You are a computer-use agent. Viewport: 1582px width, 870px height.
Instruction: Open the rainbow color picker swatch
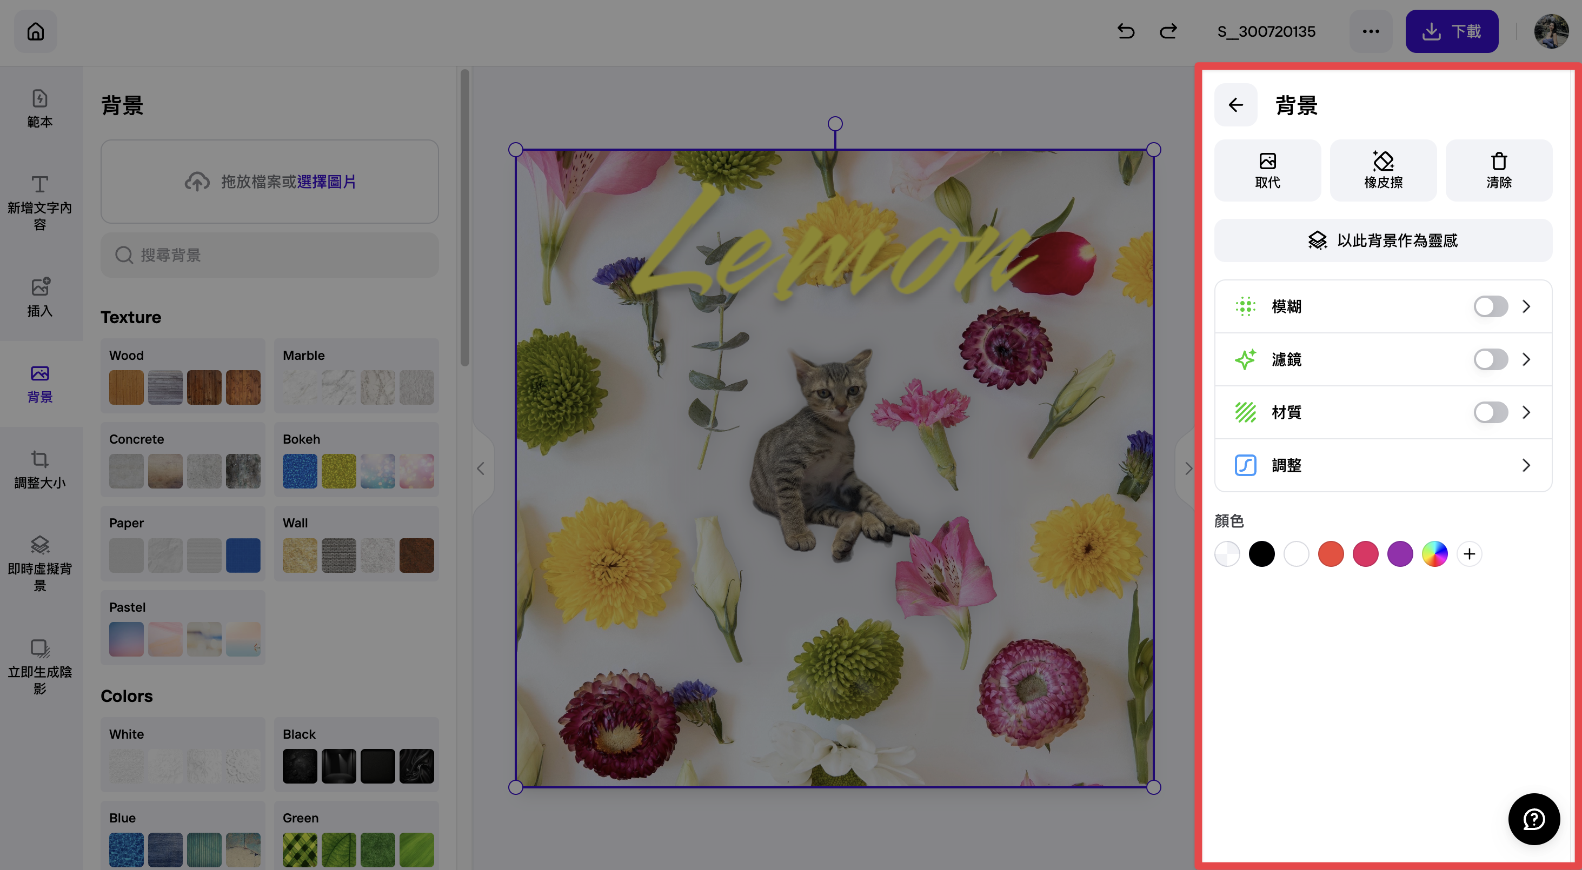[1434, 554]
